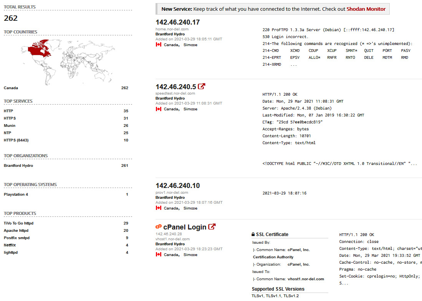Click the orange cPanel logo icon
Viewport: 422px width, 301px height.
(159, 227)
